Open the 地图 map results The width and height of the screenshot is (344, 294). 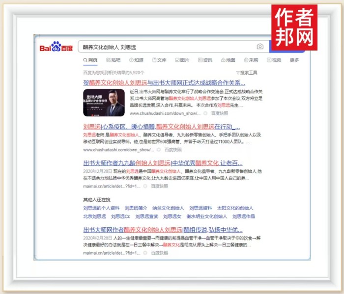click(228, 60)
